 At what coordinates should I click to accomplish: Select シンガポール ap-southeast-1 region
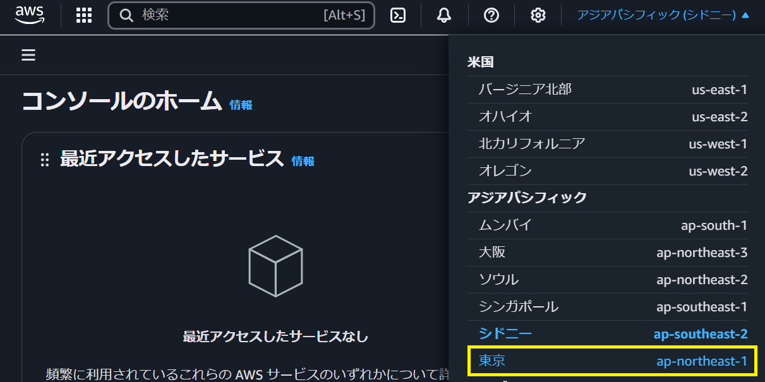tap(608, 307)
